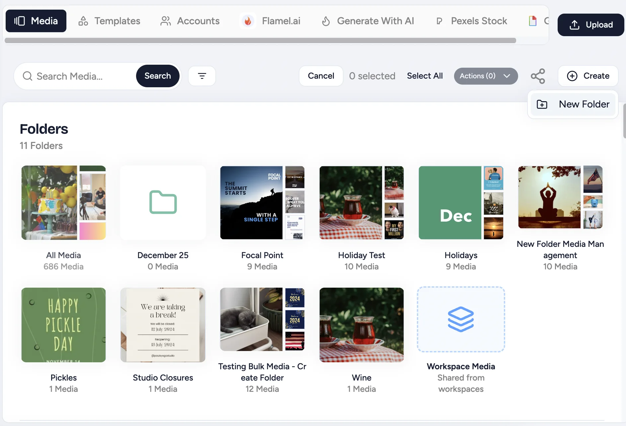The height and width of the screenshot is (426, 626).
Task: Click the dark Search button
Action: coord(158,76)
